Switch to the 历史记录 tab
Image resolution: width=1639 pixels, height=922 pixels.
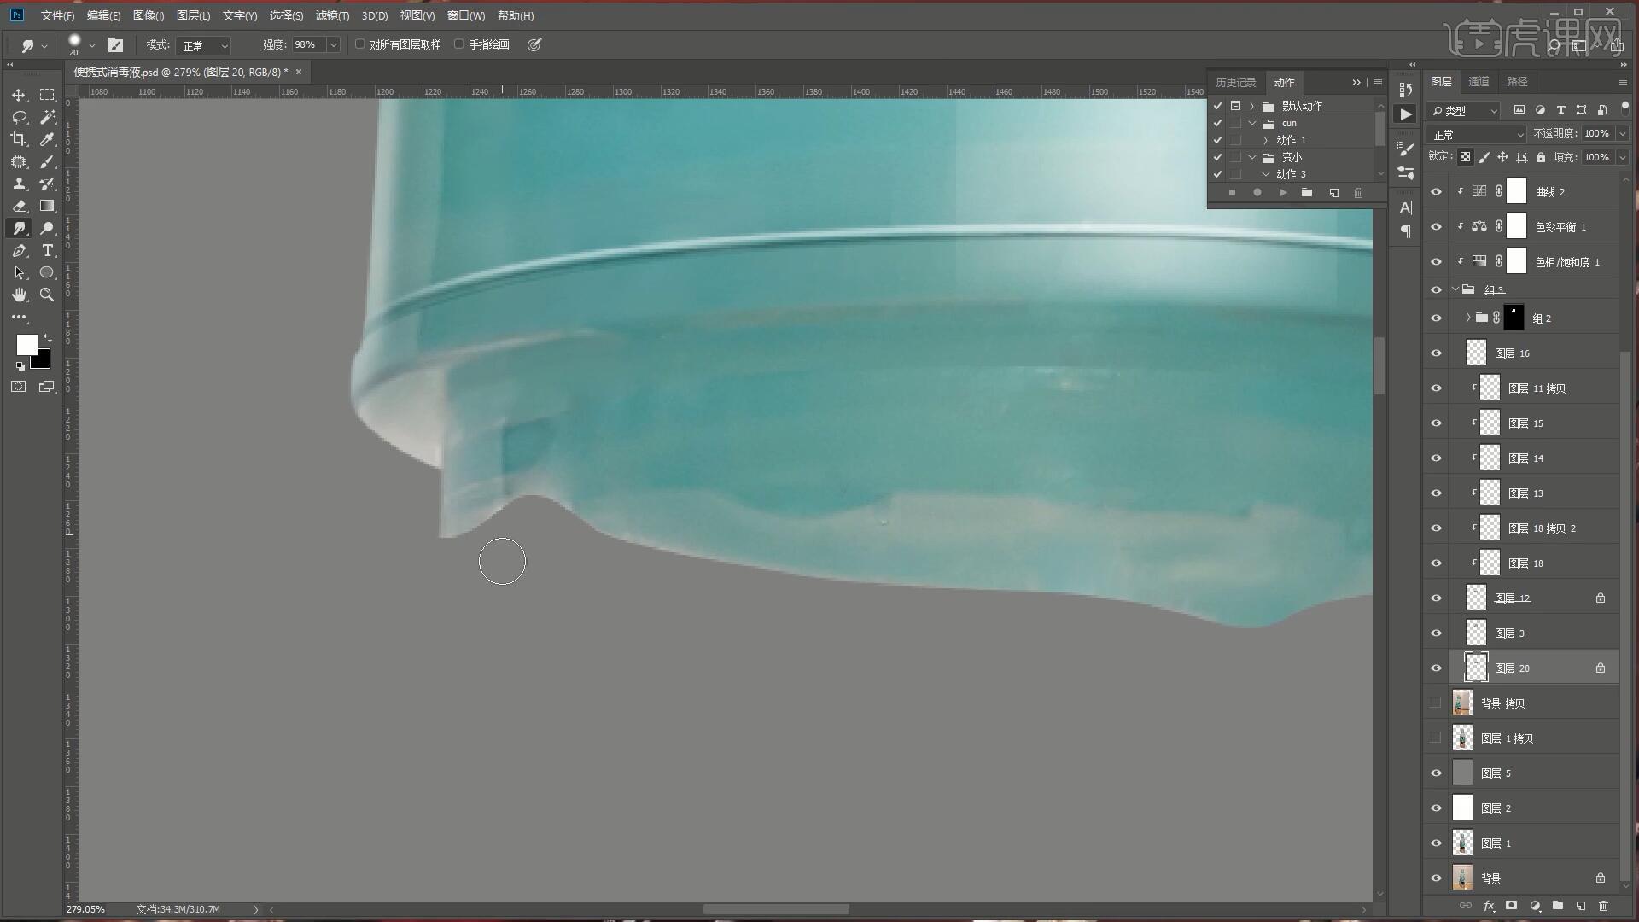pyautogui.click(x=1235, y=82)
